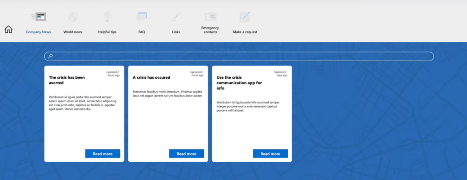
Task: Click the 'Integer posuere erat' body paragraph
Action: point(248,106)
